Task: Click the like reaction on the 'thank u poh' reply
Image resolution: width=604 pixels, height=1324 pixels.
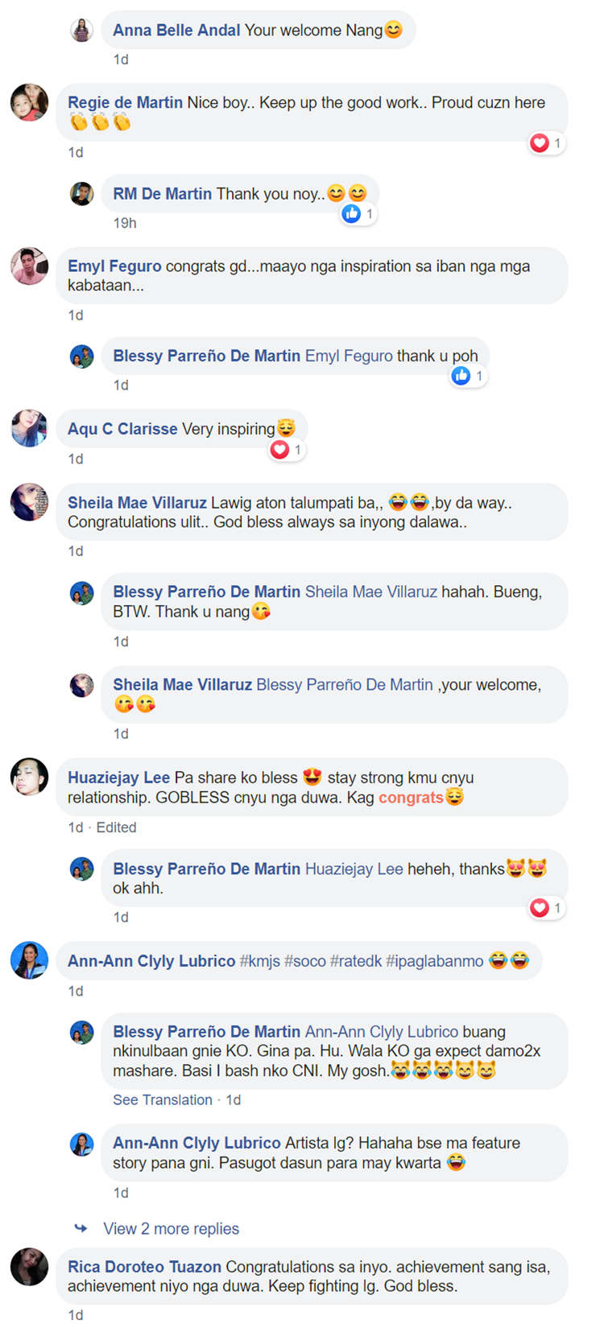Action: (x=461, y=376)
